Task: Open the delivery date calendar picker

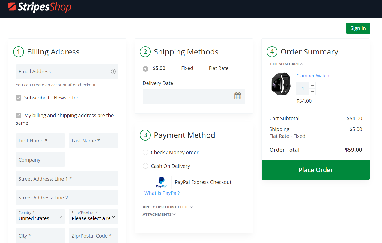Action: click(x=238, y=96)
